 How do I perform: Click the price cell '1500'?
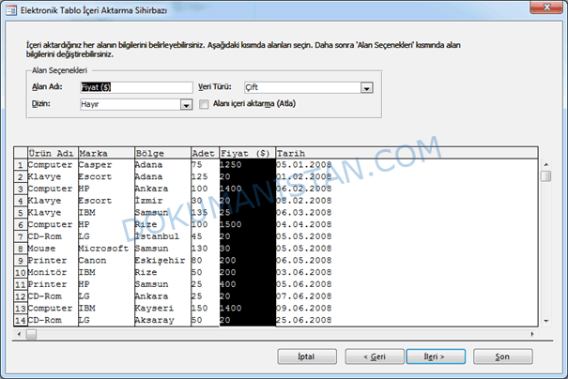coord(248,225)
